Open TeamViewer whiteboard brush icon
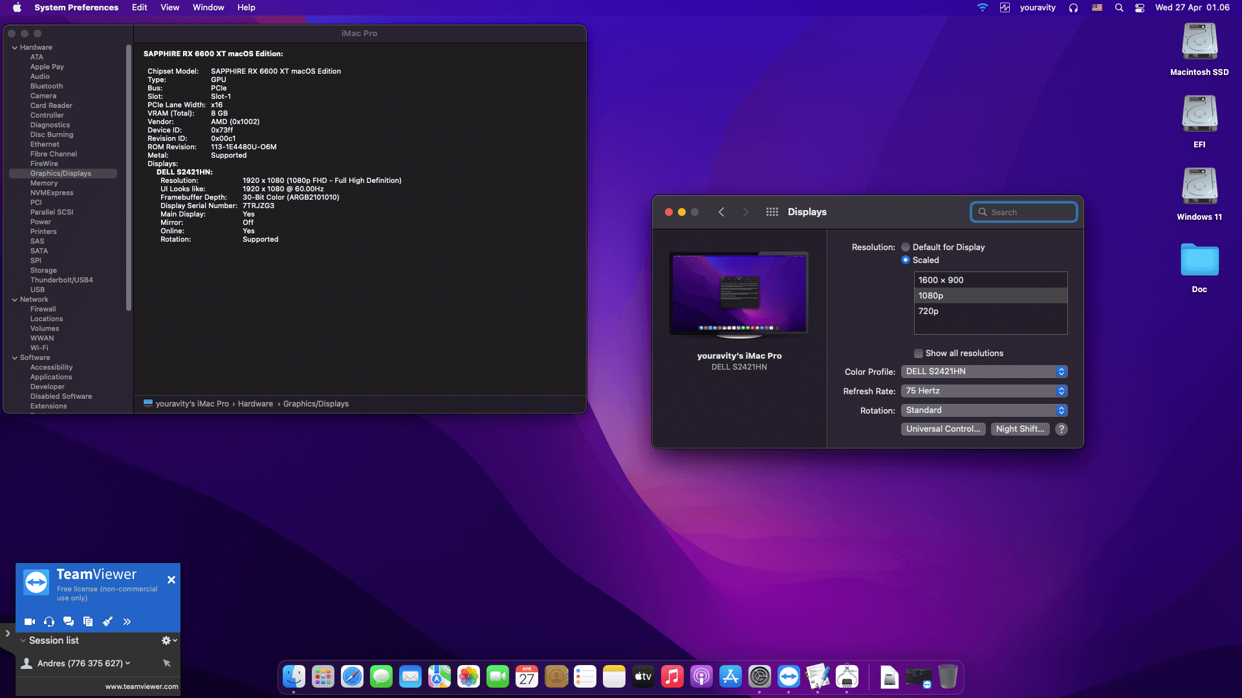 (x=107, y=622)
